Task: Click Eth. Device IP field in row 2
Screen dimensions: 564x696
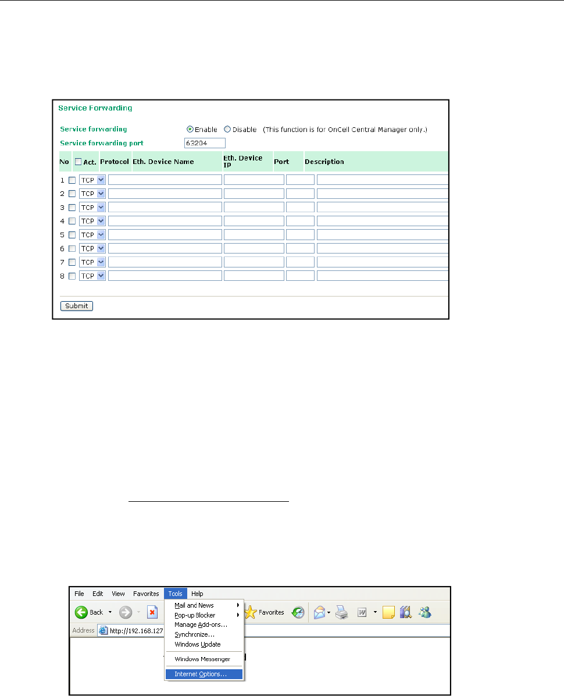Action: [254, 194]
